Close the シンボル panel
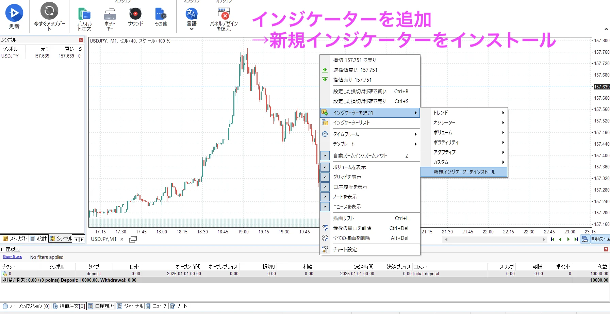The width and height of the screenshot is (610, 314). click(81, 40)
